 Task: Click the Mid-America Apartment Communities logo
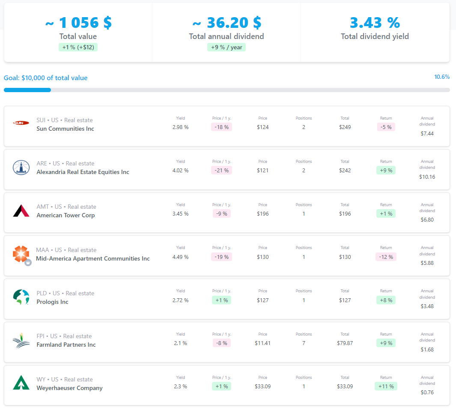tap(21, 254)
